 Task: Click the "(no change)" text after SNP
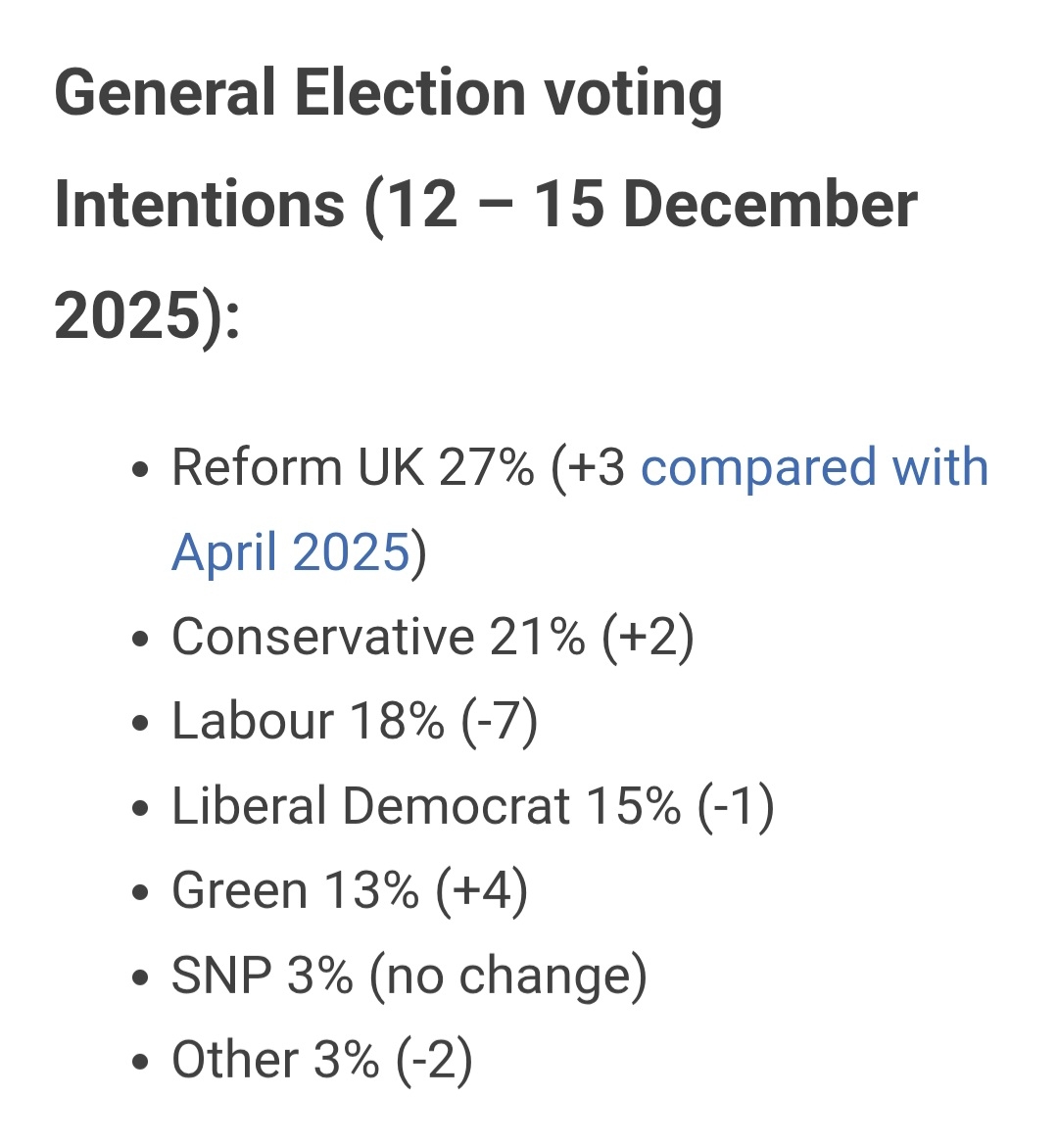pyautogui.click(x=507, y=977)
